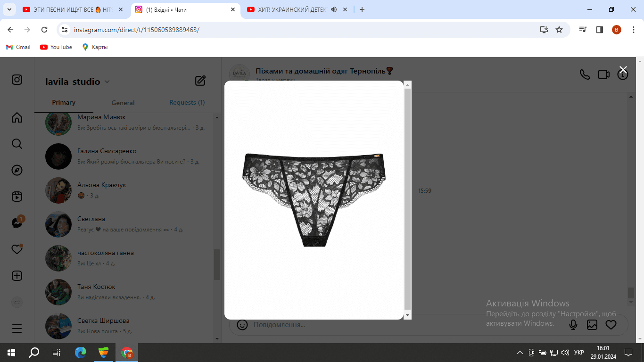The height and width of the screenshot is (362, 644).
Task: Click the image preview scrollbar up arrow
Action: coord(408,85)
